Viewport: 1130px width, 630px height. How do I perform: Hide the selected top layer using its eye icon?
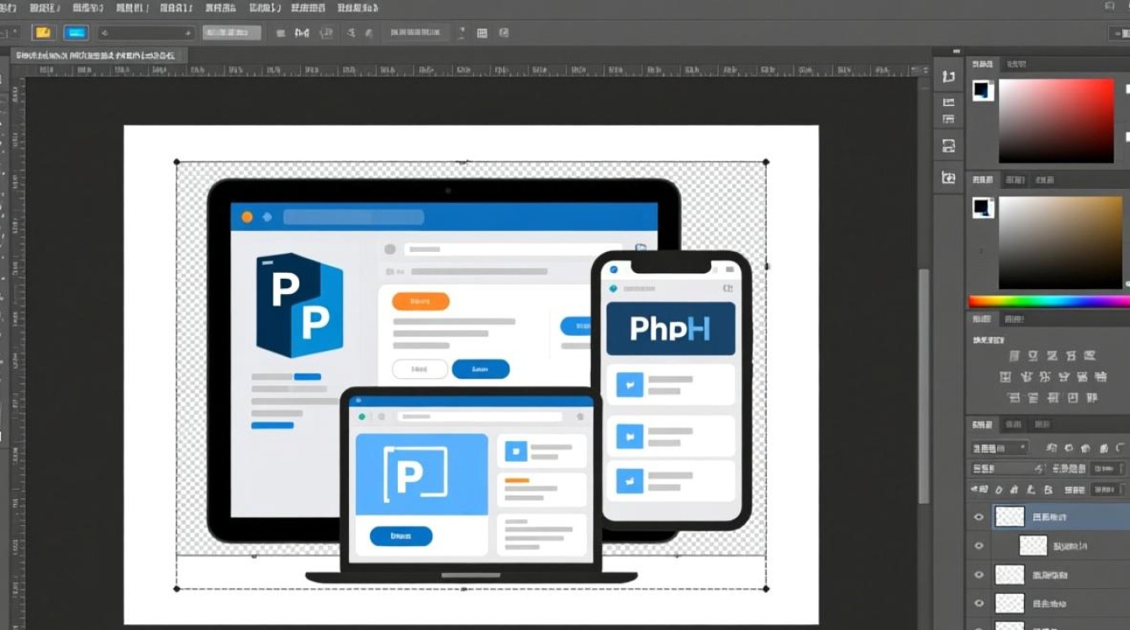979,517
